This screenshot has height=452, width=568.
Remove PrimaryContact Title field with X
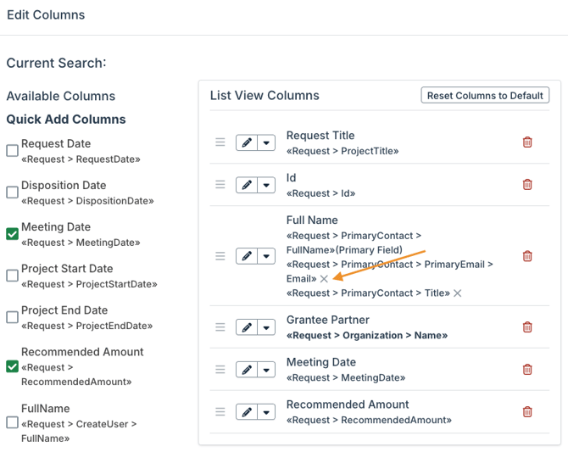(458, 293)
